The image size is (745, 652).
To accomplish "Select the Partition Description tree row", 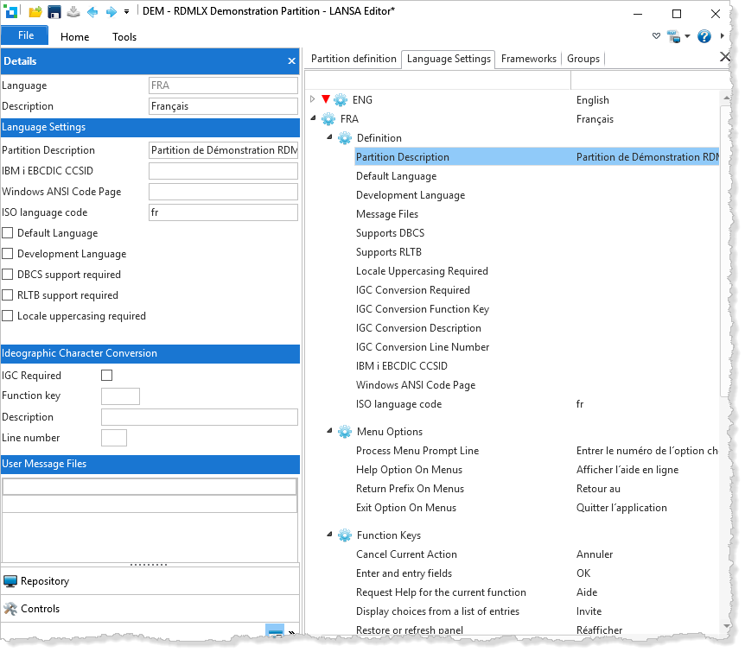I will 537,156.
